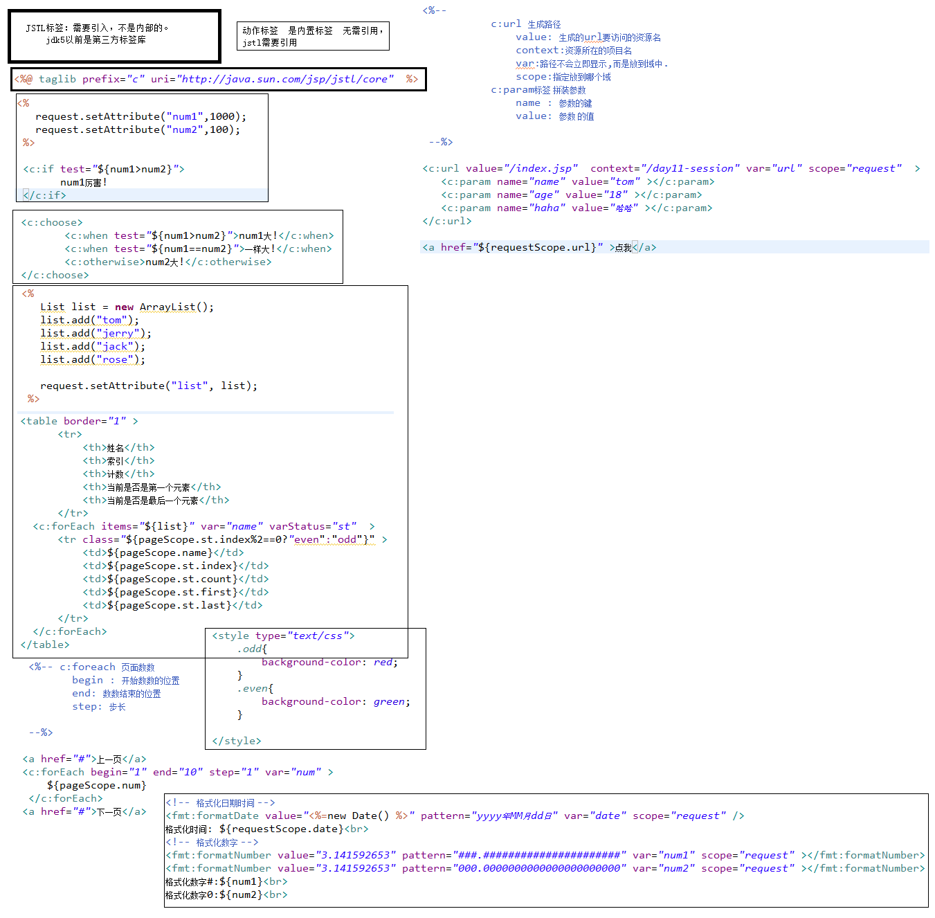Click the '格式化数字0:${num2}' line

(x=226, y=894)
